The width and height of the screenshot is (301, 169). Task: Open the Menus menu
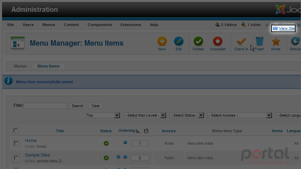(x=48, y=25)
